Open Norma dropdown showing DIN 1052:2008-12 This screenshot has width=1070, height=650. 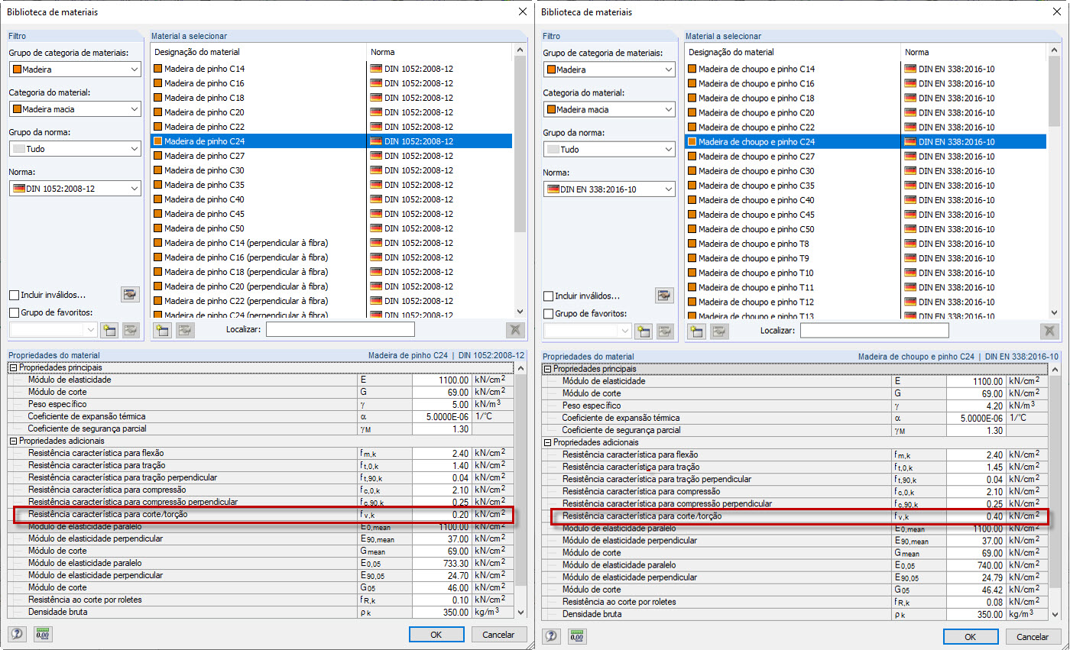[75, 189]
